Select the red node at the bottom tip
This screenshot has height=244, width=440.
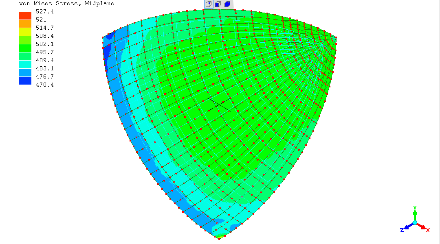[x=219, y=239]
